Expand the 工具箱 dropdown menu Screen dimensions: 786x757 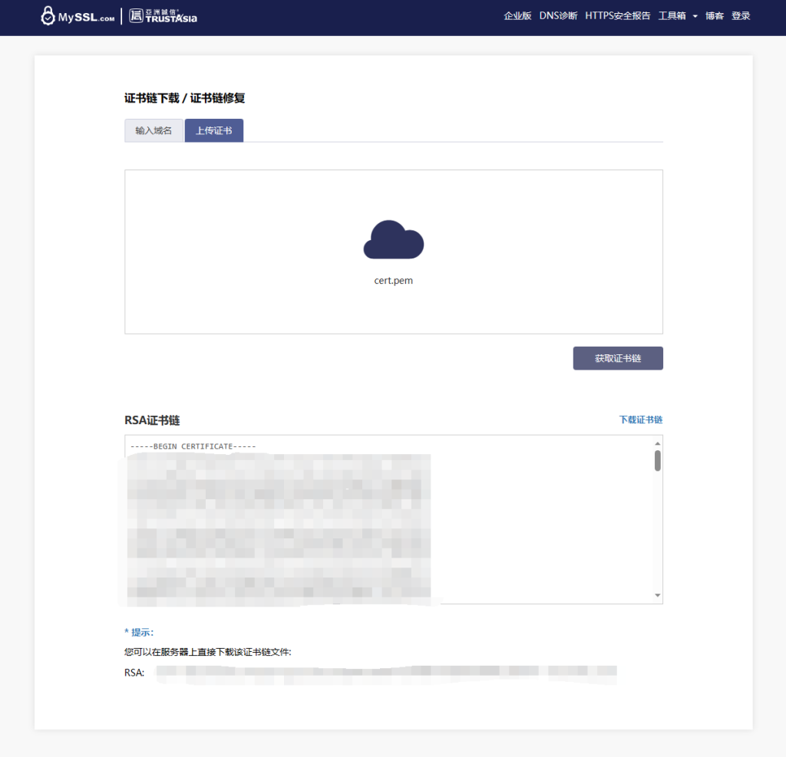pos(672,16)
